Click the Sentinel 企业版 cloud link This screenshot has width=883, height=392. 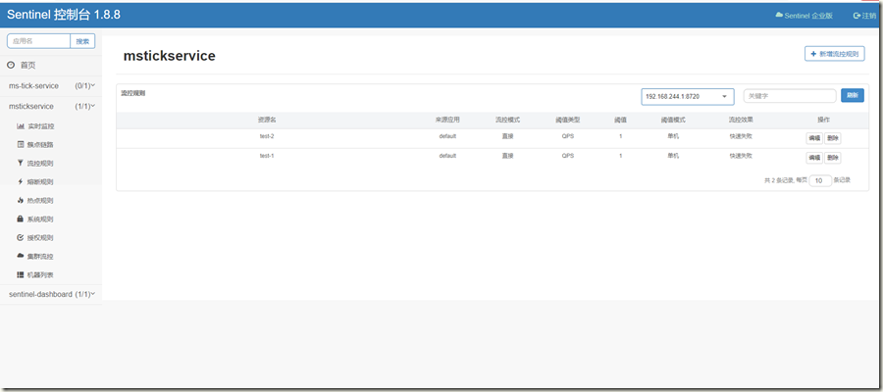pyautogui.click(x=804, y=16)
